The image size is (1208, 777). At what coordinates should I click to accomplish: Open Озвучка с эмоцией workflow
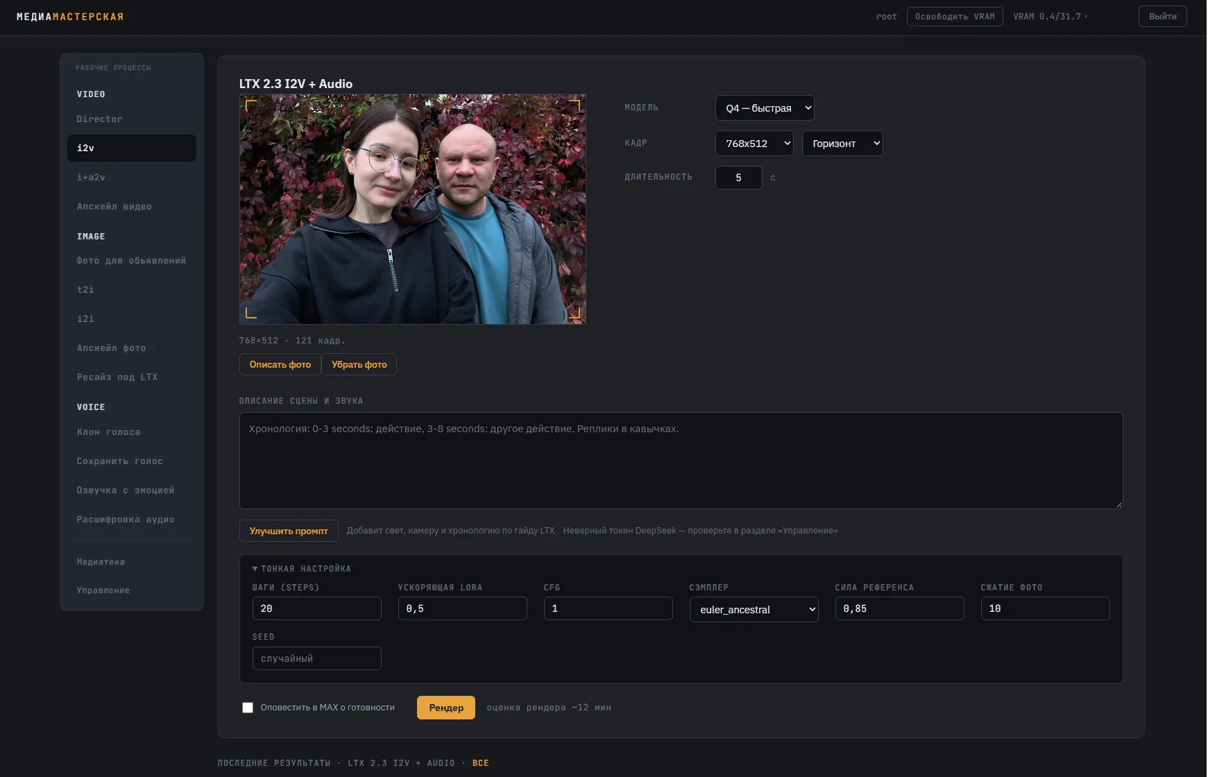point(131,490)
